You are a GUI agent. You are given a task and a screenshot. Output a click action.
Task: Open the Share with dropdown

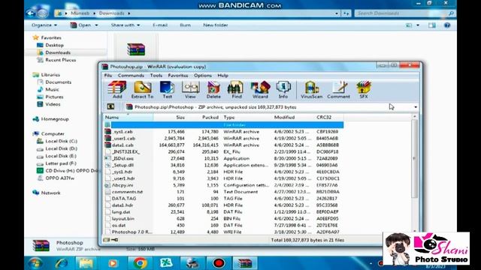point(126,25)
